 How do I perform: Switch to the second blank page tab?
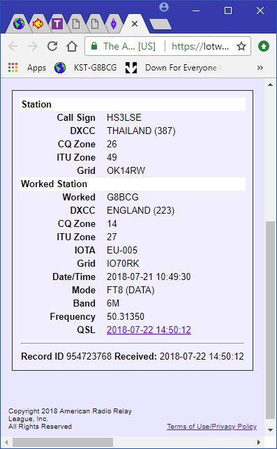(95, 24)
